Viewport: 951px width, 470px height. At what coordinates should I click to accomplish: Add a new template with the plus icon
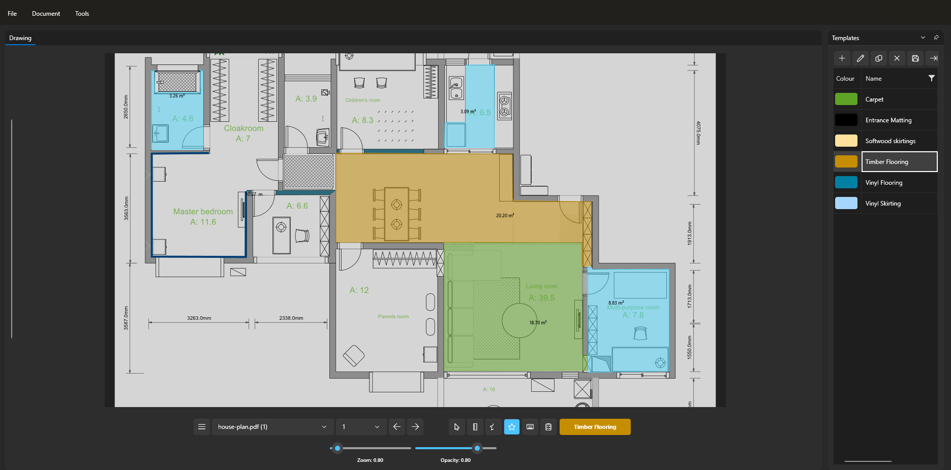click(x=842, y=58)
